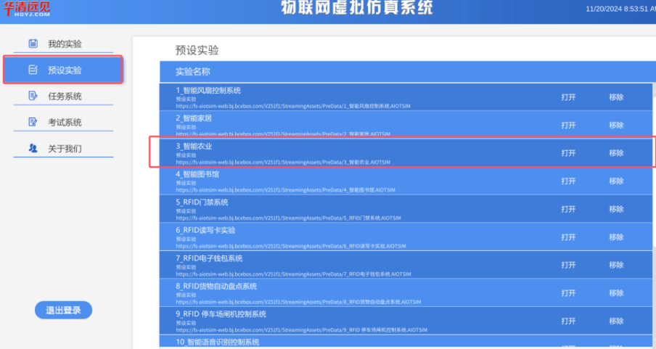Open the 3_智能农业 experiment
The height and width of the screenshot is (349, 656).
[568, 153]
